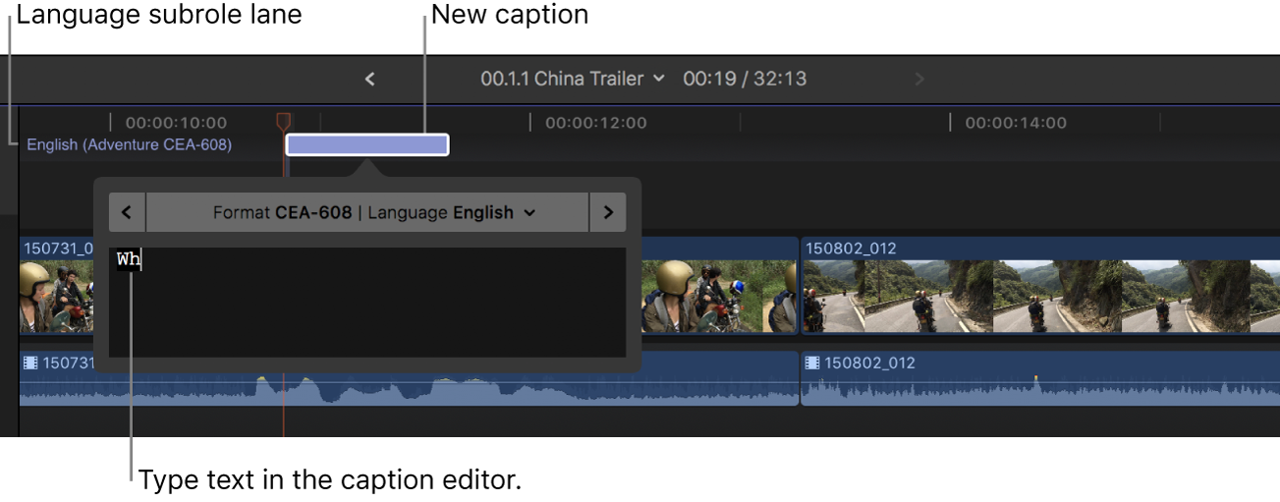1280x502 pixels.
Task: Go back in timeline history arrow
Action: (x=369, y=79)
